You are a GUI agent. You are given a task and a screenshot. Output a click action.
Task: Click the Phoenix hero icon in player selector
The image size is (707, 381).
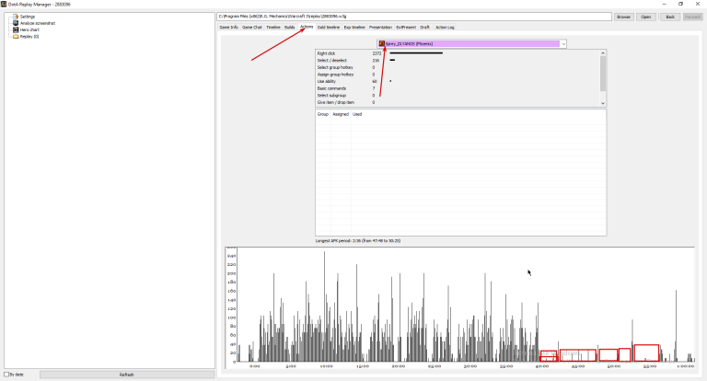click(x=381, y=44)
